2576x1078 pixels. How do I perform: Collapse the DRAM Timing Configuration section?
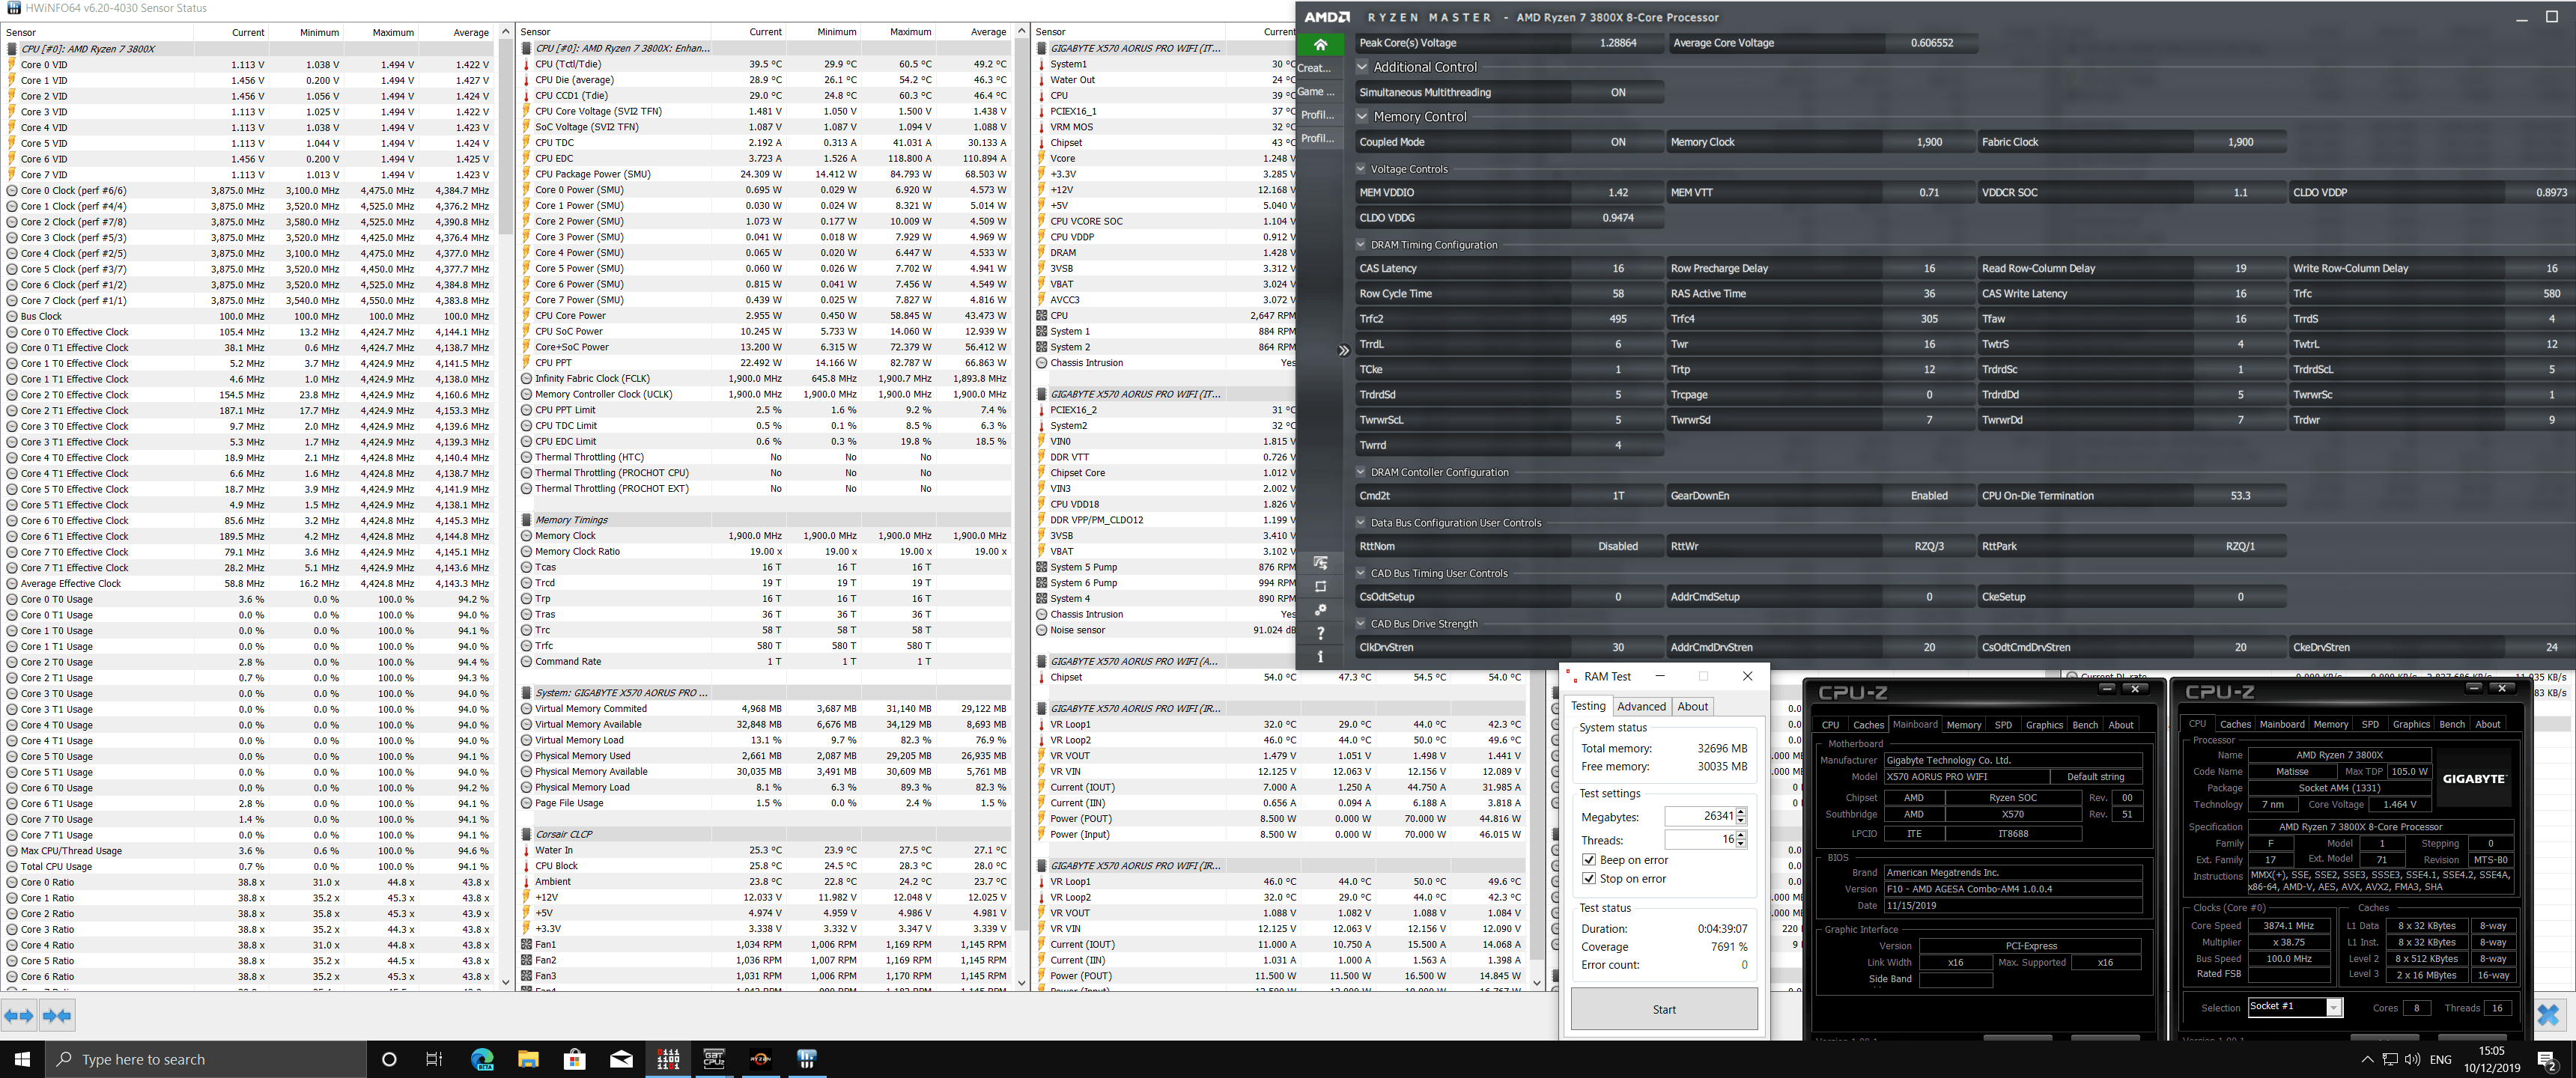click(1361, 245)
